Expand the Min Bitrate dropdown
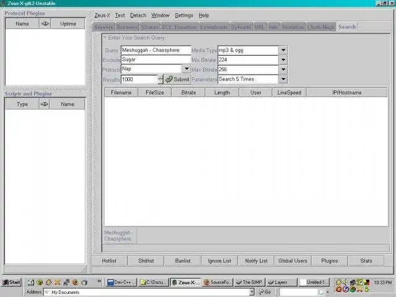Image resolution: width=396 pixels, height=297 pixels. [283, 60]
